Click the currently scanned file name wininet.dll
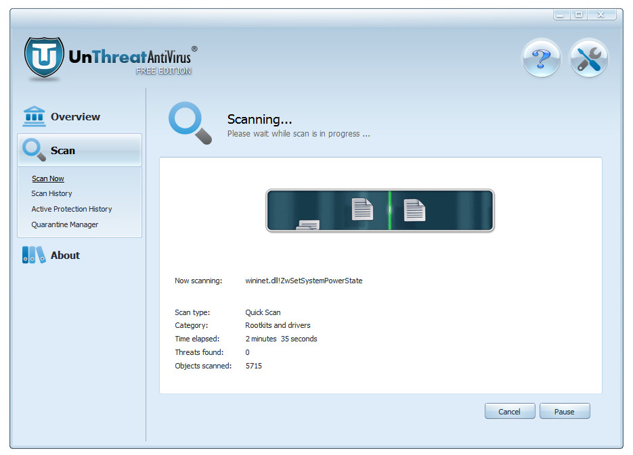The image size is (633, 455). 303,281
